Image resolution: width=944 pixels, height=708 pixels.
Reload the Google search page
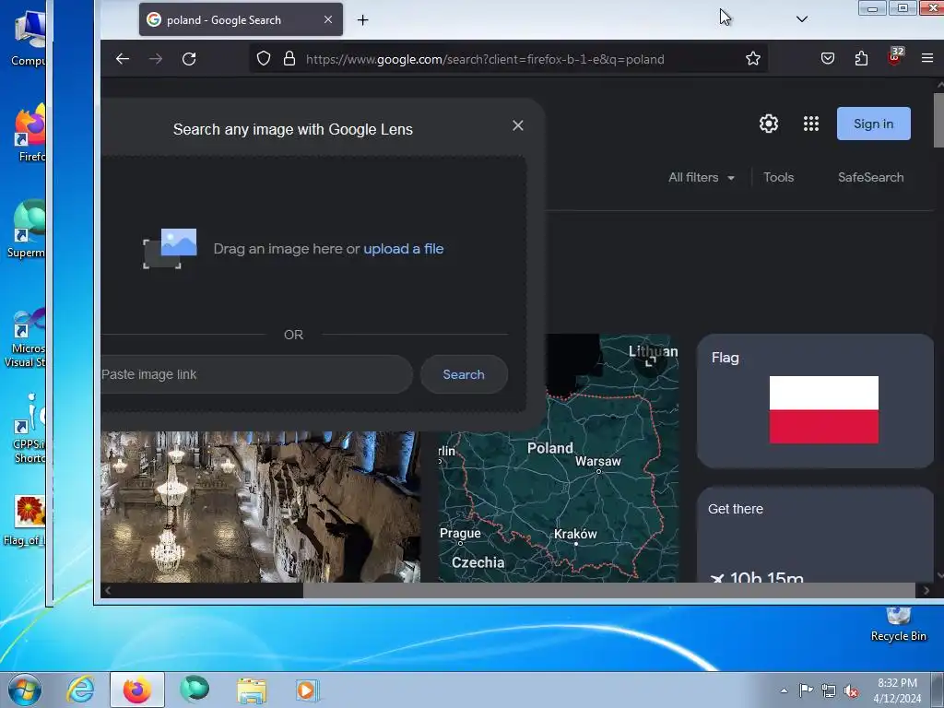[189, 59]
